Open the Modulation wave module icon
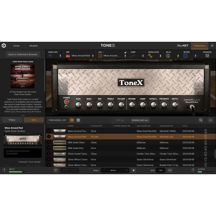This screenshot has width=216, height=216. tap(150, 56)
